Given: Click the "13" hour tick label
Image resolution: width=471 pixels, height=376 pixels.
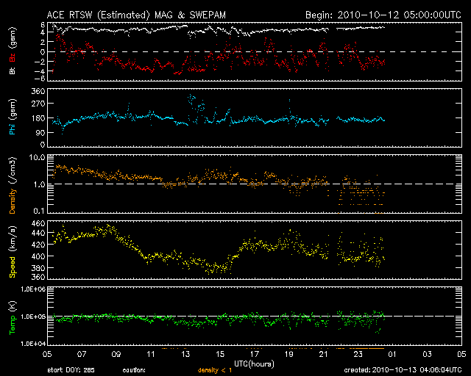Looking at the screenshot, I should (x=185, y=354).
